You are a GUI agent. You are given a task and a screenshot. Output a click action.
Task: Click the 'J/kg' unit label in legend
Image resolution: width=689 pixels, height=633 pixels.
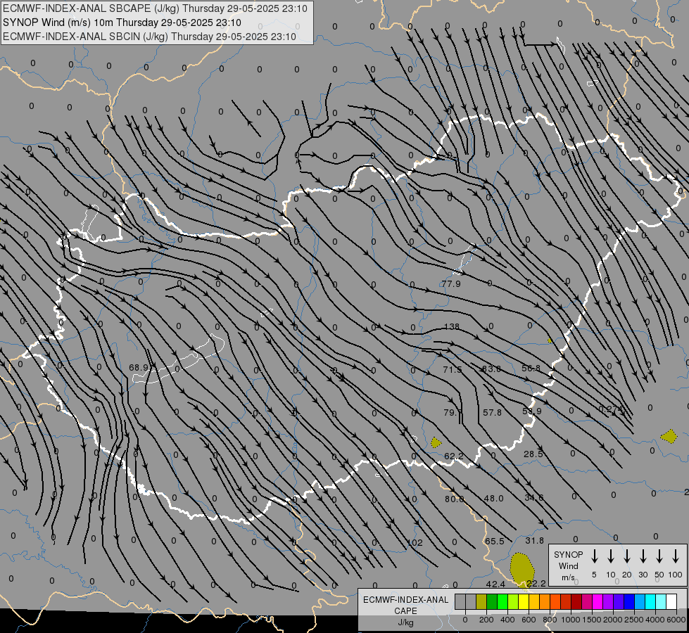pos(405,622)
